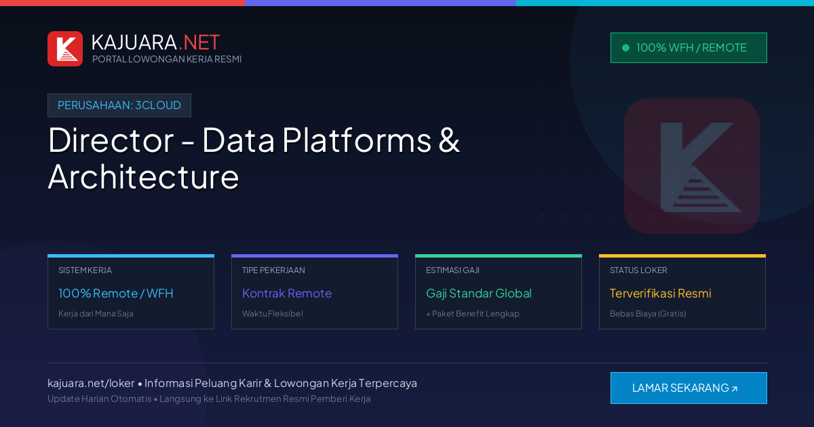
Task: Click the green dot in the remote badge
Action: [625, 47]
